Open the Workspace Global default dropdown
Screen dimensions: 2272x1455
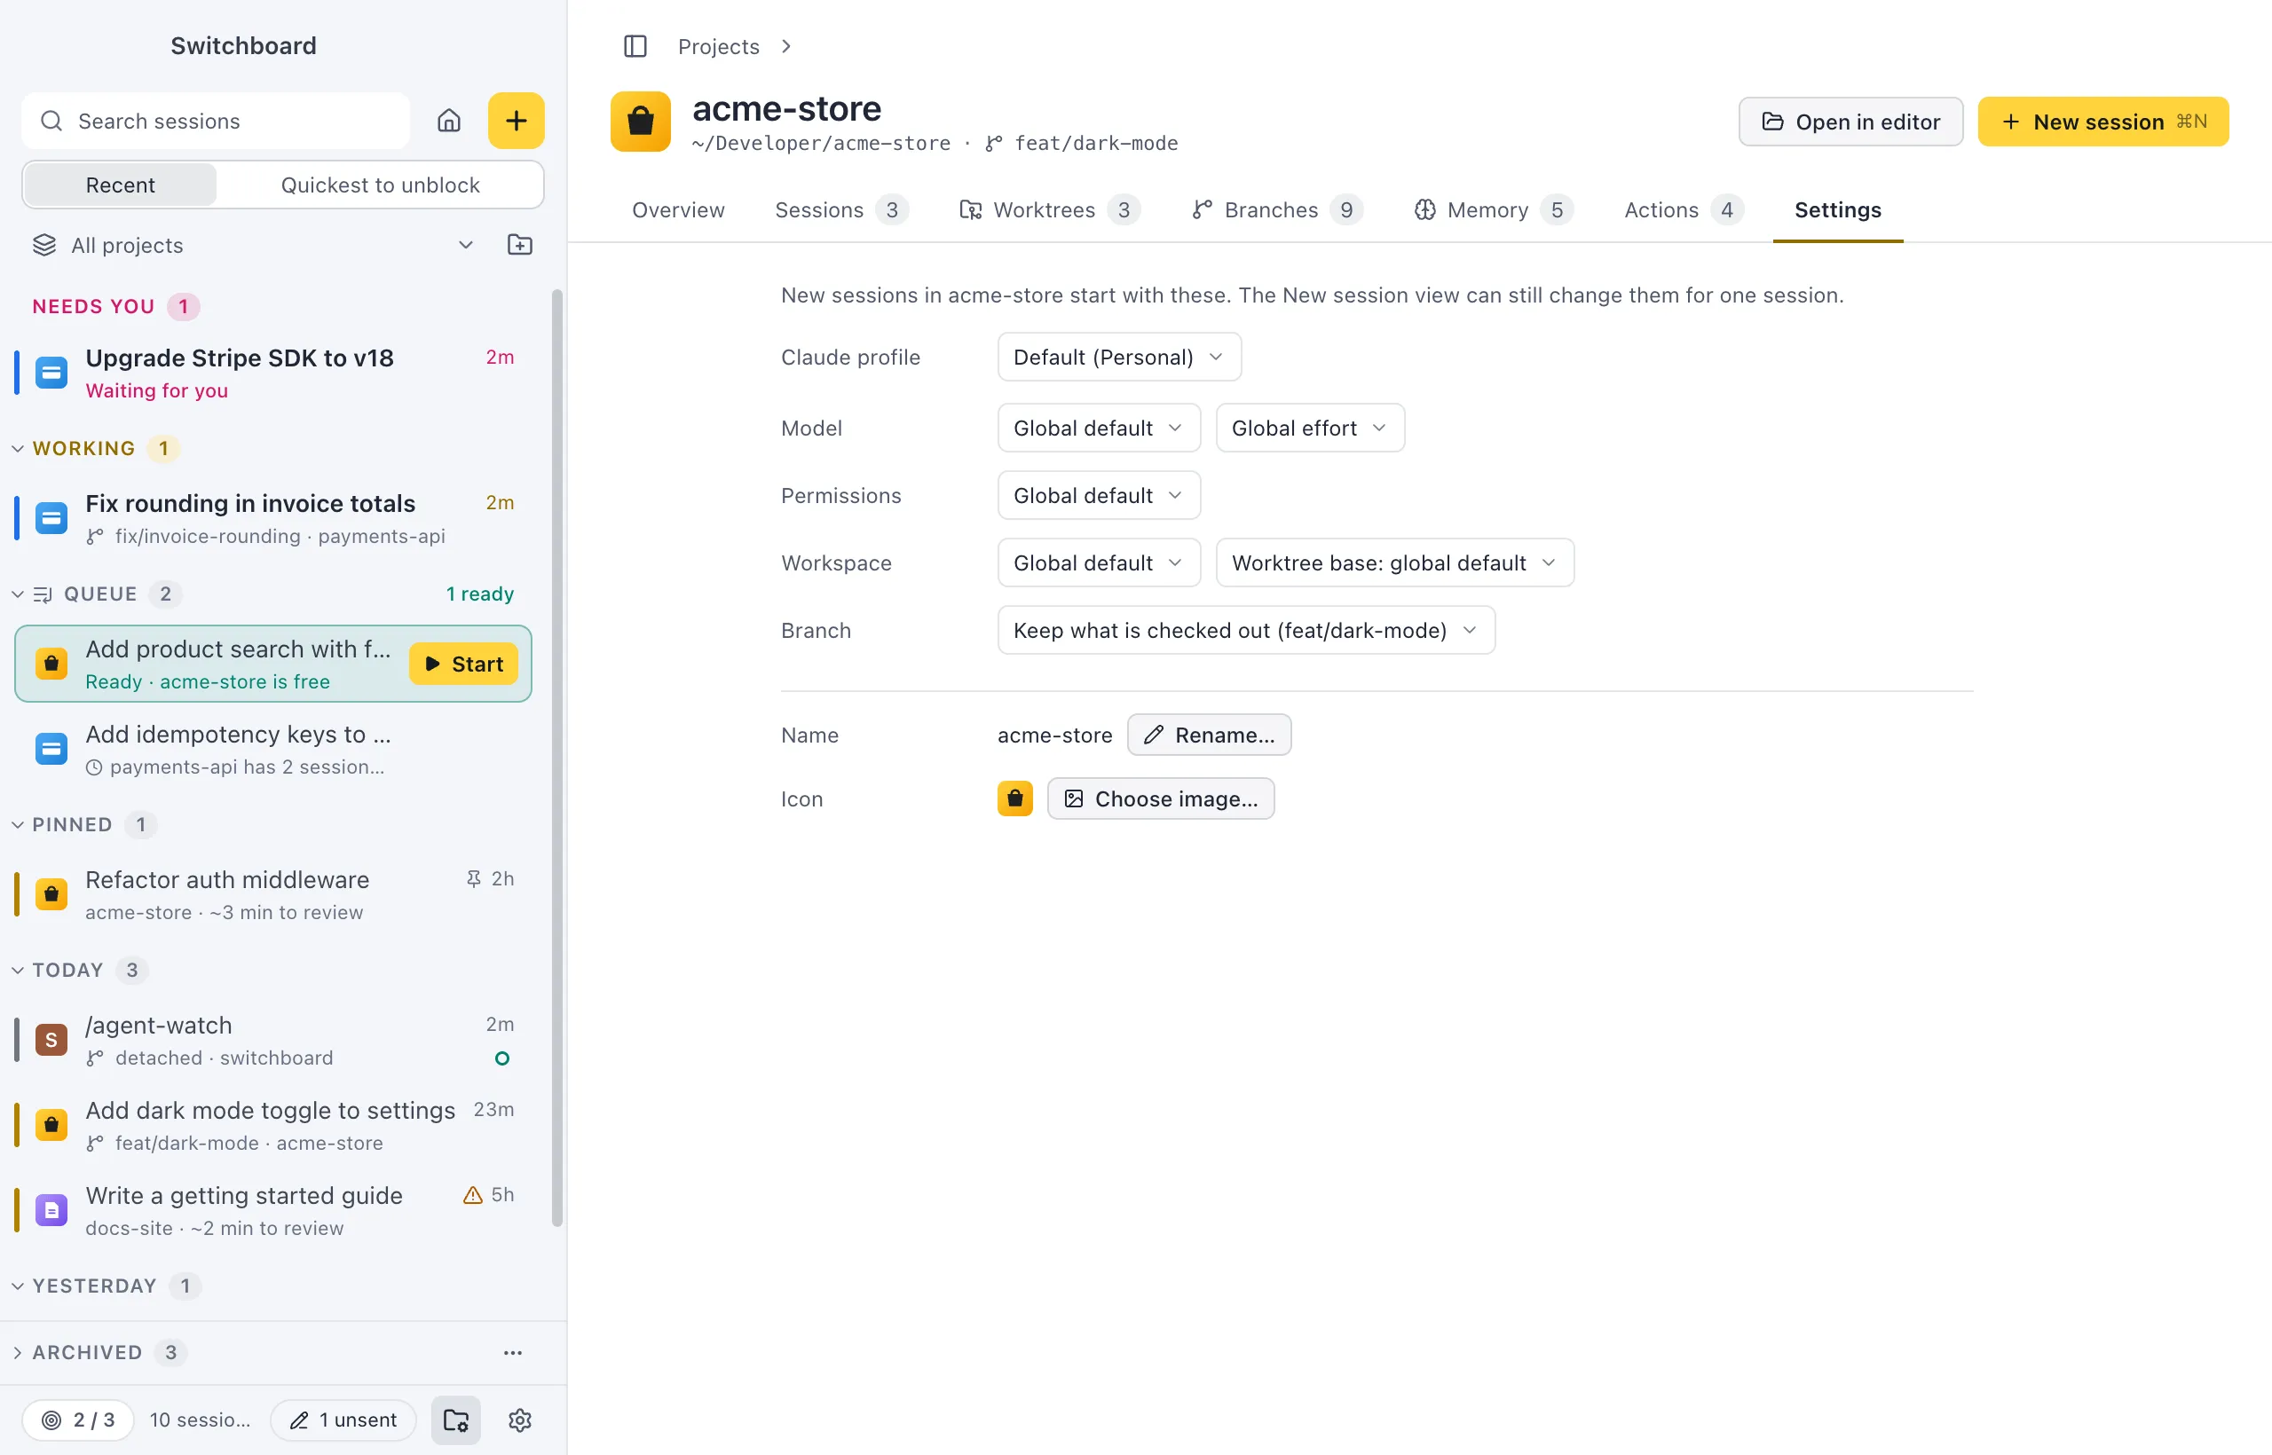pos(1098,563)
